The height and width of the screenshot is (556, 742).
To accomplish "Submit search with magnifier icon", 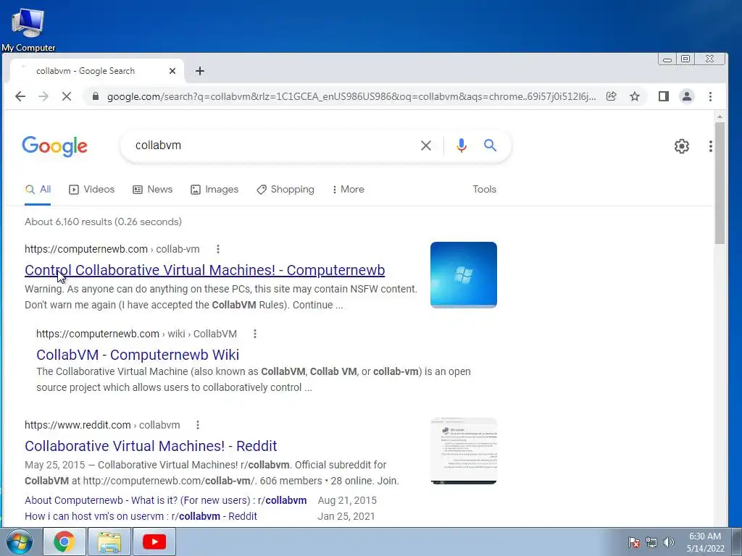I will pyautogui.click(x=491, y=145).
